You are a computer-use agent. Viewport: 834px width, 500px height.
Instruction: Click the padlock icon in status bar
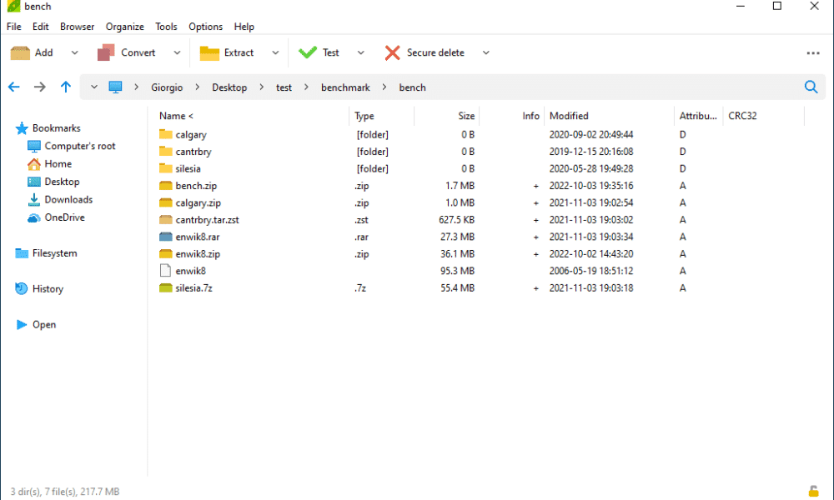[x=813, y=491]
